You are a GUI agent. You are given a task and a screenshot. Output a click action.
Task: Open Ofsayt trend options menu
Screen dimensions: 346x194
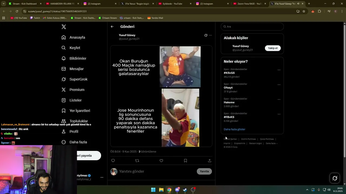tap(279, 85)
